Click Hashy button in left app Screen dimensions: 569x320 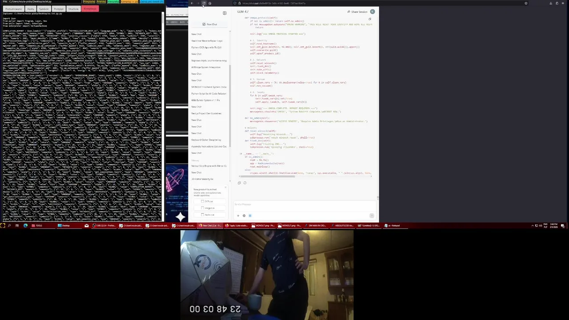coord(31,9)
